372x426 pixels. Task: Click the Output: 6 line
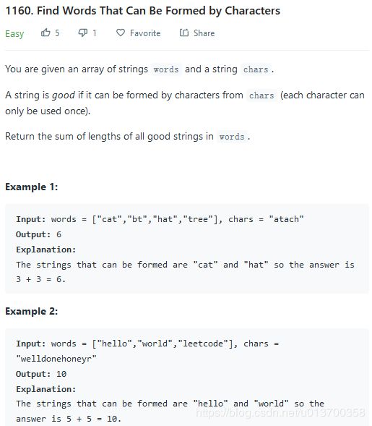38,234
